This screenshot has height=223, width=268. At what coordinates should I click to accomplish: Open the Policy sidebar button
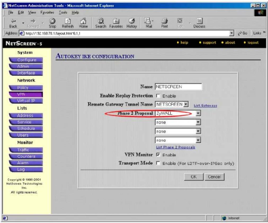(x=26, y=88)
